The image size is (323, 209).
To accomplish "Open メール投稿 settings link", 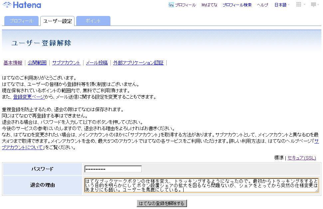I will [x=97, y=63].
